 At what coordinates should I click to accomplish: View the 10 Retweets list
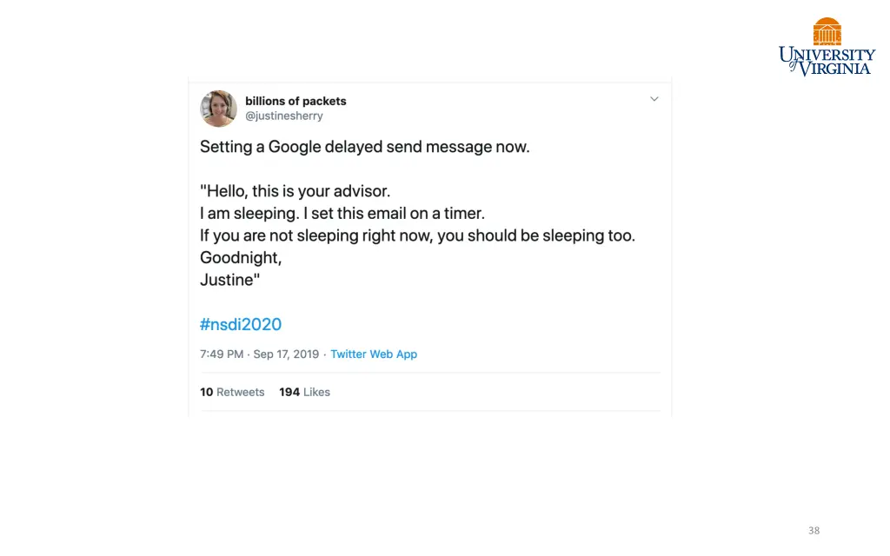(232, 392)
